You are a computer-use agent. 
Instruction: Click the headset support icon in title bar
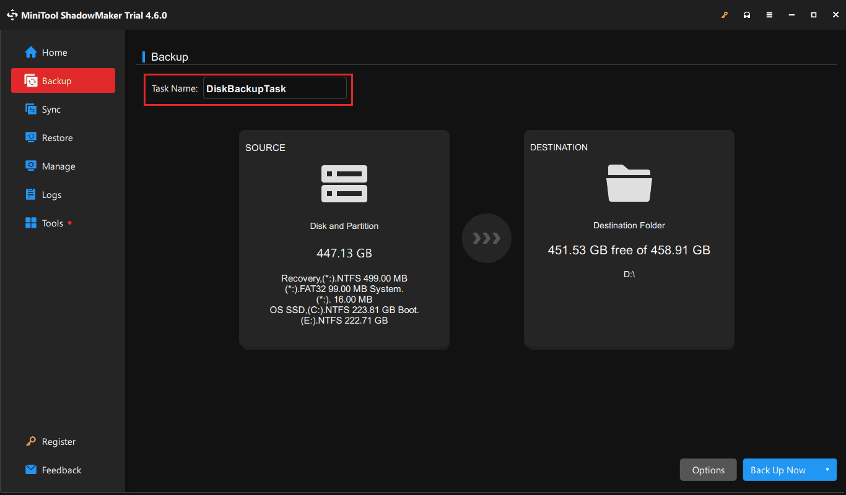747,15
